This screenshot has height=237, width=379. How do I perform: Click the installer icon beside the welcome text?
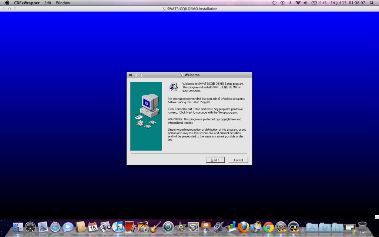pyautogui.click(x=173, y=87)
